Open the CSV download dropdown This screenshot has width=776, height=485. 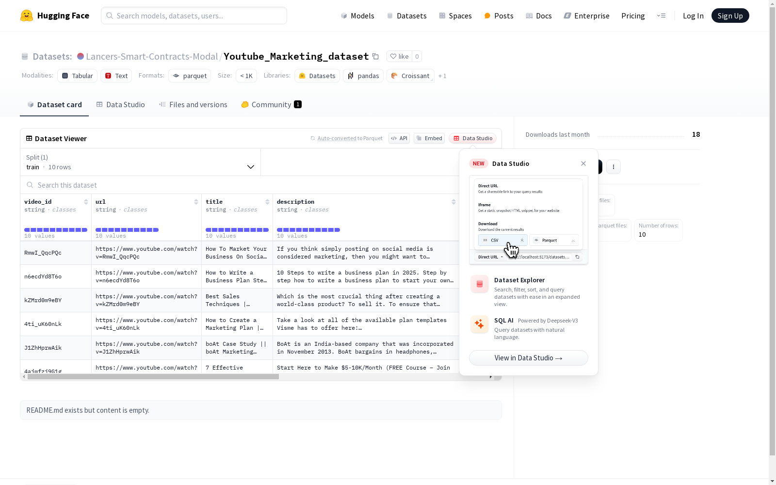pyautogui.click(x=502, y=240)
